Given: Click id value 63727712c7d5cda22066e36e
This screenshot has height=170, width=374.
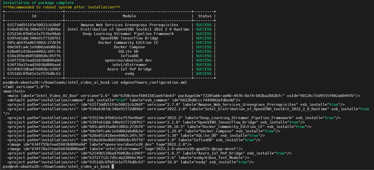Looking at the screenshot, I should coord(116,158).
